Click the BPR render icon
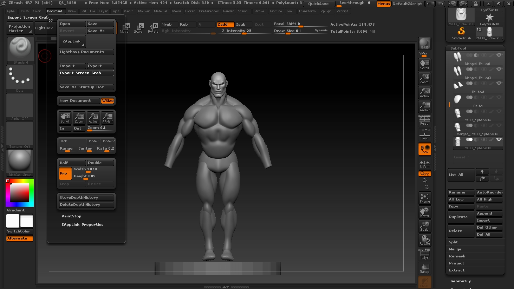514x289 pixels. [x=425, y=44]
